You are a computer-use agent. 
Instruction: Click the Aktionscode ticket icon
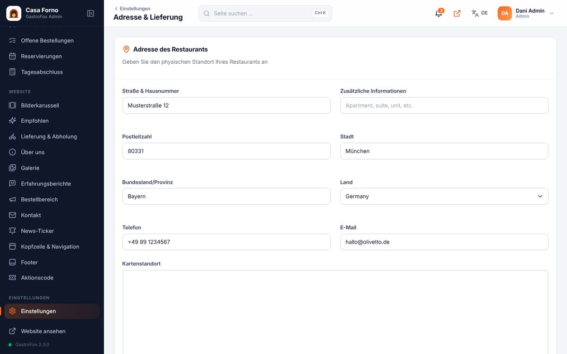point(13,278)
